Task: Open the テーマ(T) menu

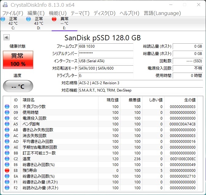Action: tap(80, 13)
